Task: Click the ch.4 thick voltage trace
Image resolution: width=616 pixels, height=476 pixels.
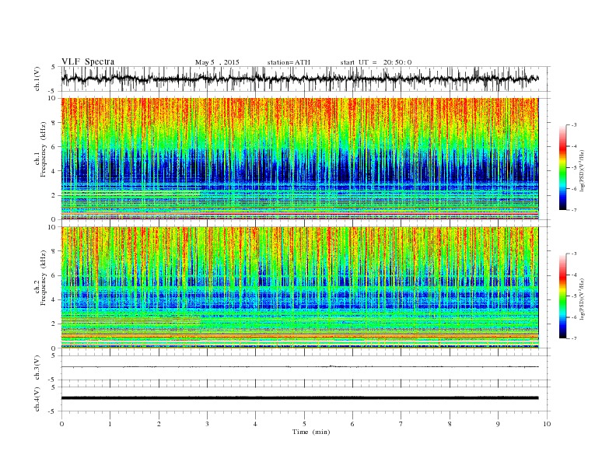Action: tap(299, 398)
